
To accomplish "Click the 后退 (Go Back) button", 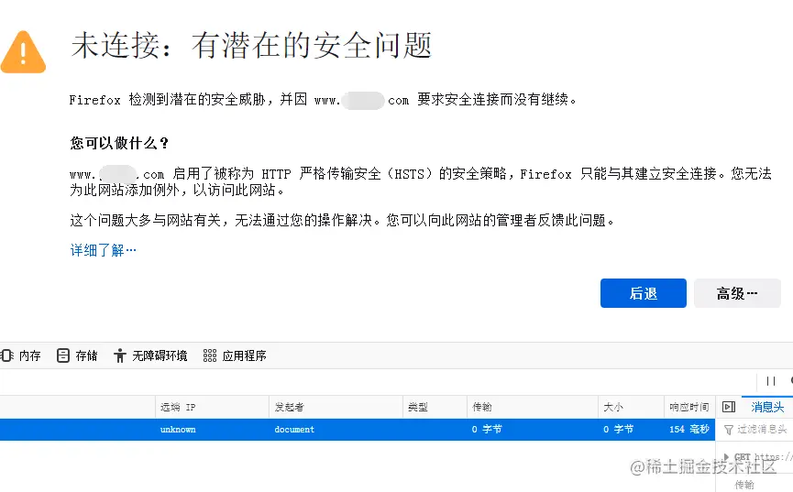I will pos(644,293).
